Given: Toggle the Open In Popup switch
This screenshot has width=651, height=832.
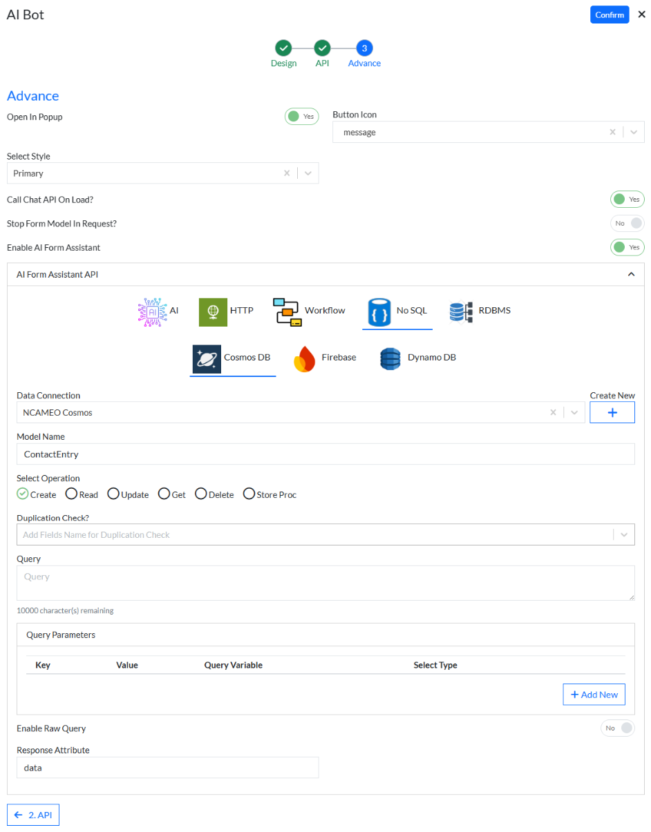Looking at the screenshot, I should 301,117.
